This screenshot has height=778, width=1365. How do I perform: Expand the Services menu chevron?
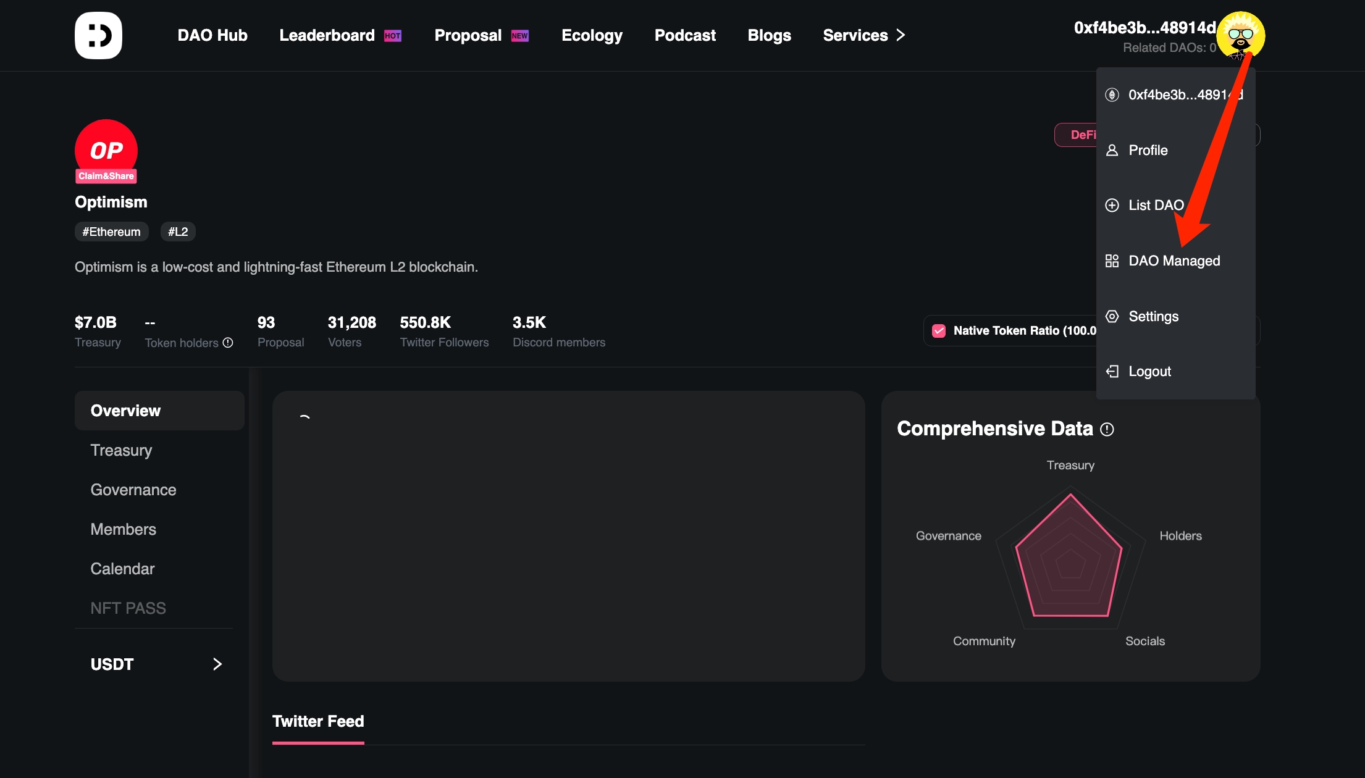(x=901, y=35)
